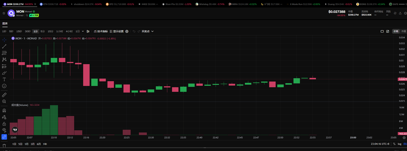Viewport: 407px width, 151px height.
Task: Toggle percent scale at bottom right
Action: tap(394, 144)
